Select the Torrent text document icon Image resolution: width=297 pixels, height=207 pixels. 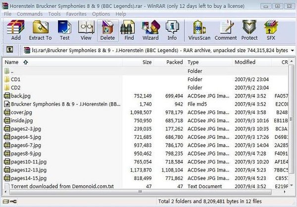click(7, 186)
